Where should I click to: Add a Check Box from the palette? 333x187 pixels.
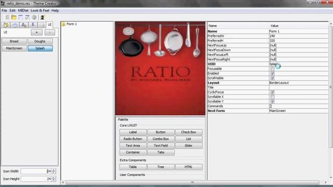pyautogui.click(x=188, y=132)
